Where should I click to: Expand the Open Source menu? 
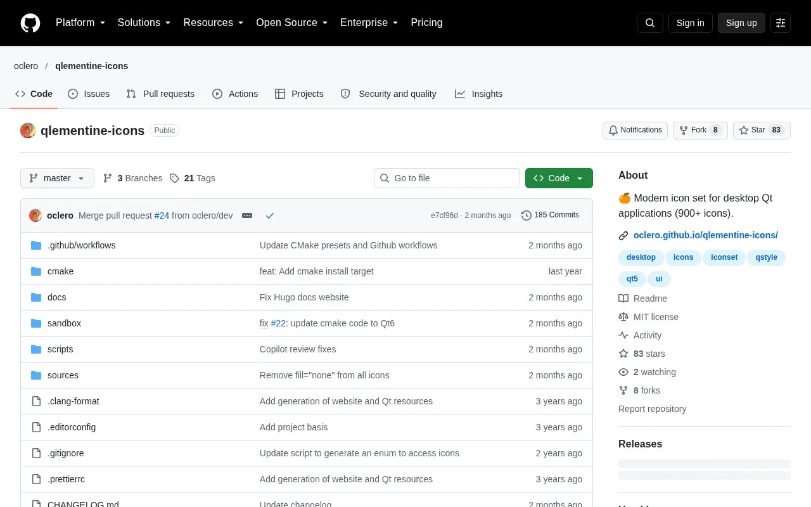pos(292,23)
